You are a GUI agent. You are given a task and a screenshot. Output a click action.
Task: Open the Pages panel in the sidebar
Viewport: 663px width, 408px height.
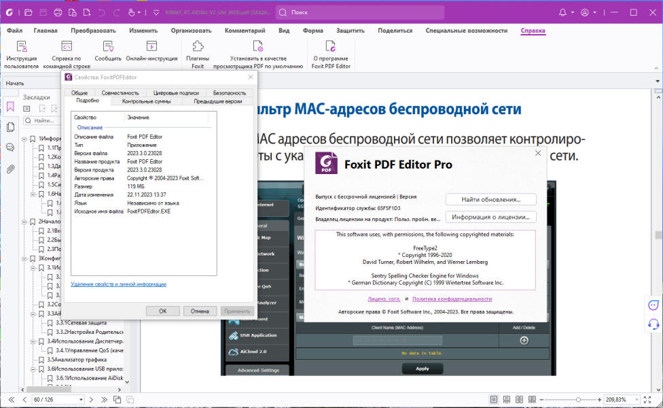point(11,127)
